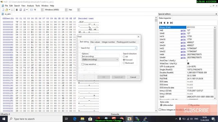Screen dimensions: 218x122
Task: Click the Open file folder icon
Action: click(6, 10)
